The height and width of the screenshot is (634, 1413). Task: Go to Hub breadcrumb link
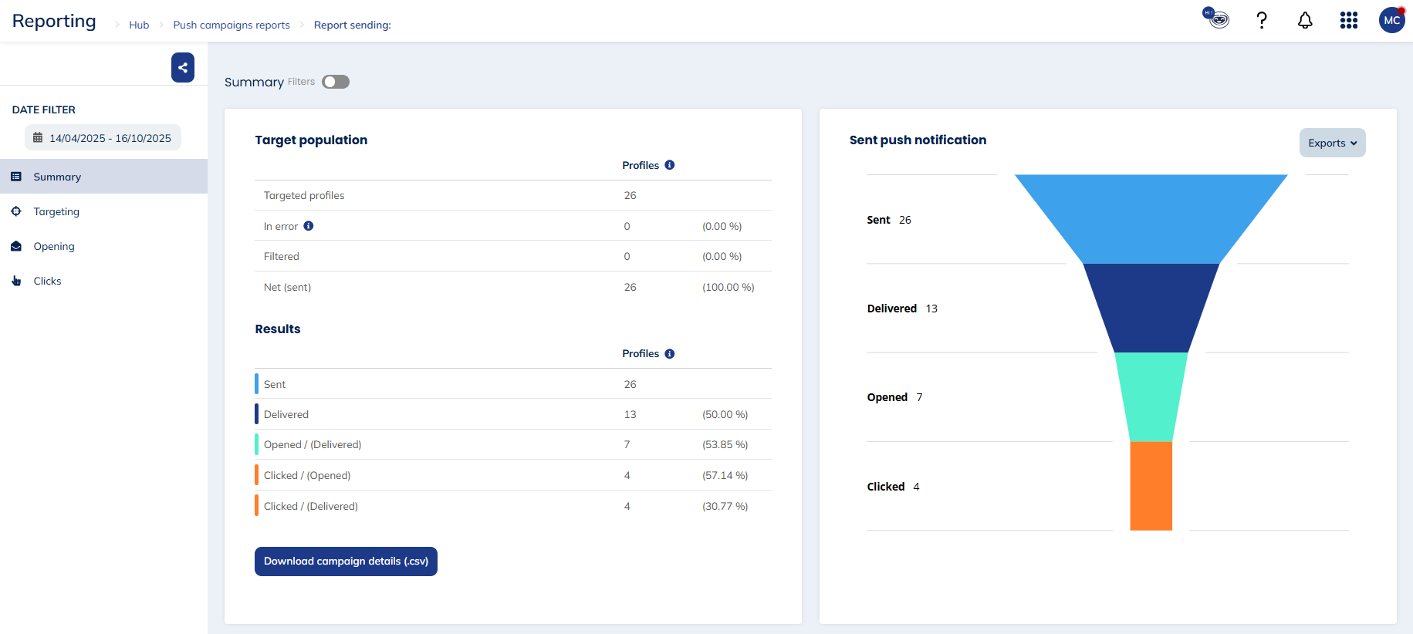139,25
